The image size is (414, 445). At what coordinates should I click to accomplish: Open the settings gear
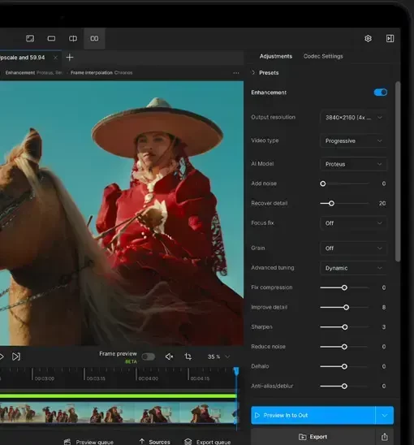368,38
